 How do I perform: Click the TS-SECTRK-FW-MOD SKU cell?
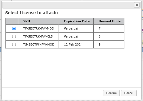(x=39, y=44)
